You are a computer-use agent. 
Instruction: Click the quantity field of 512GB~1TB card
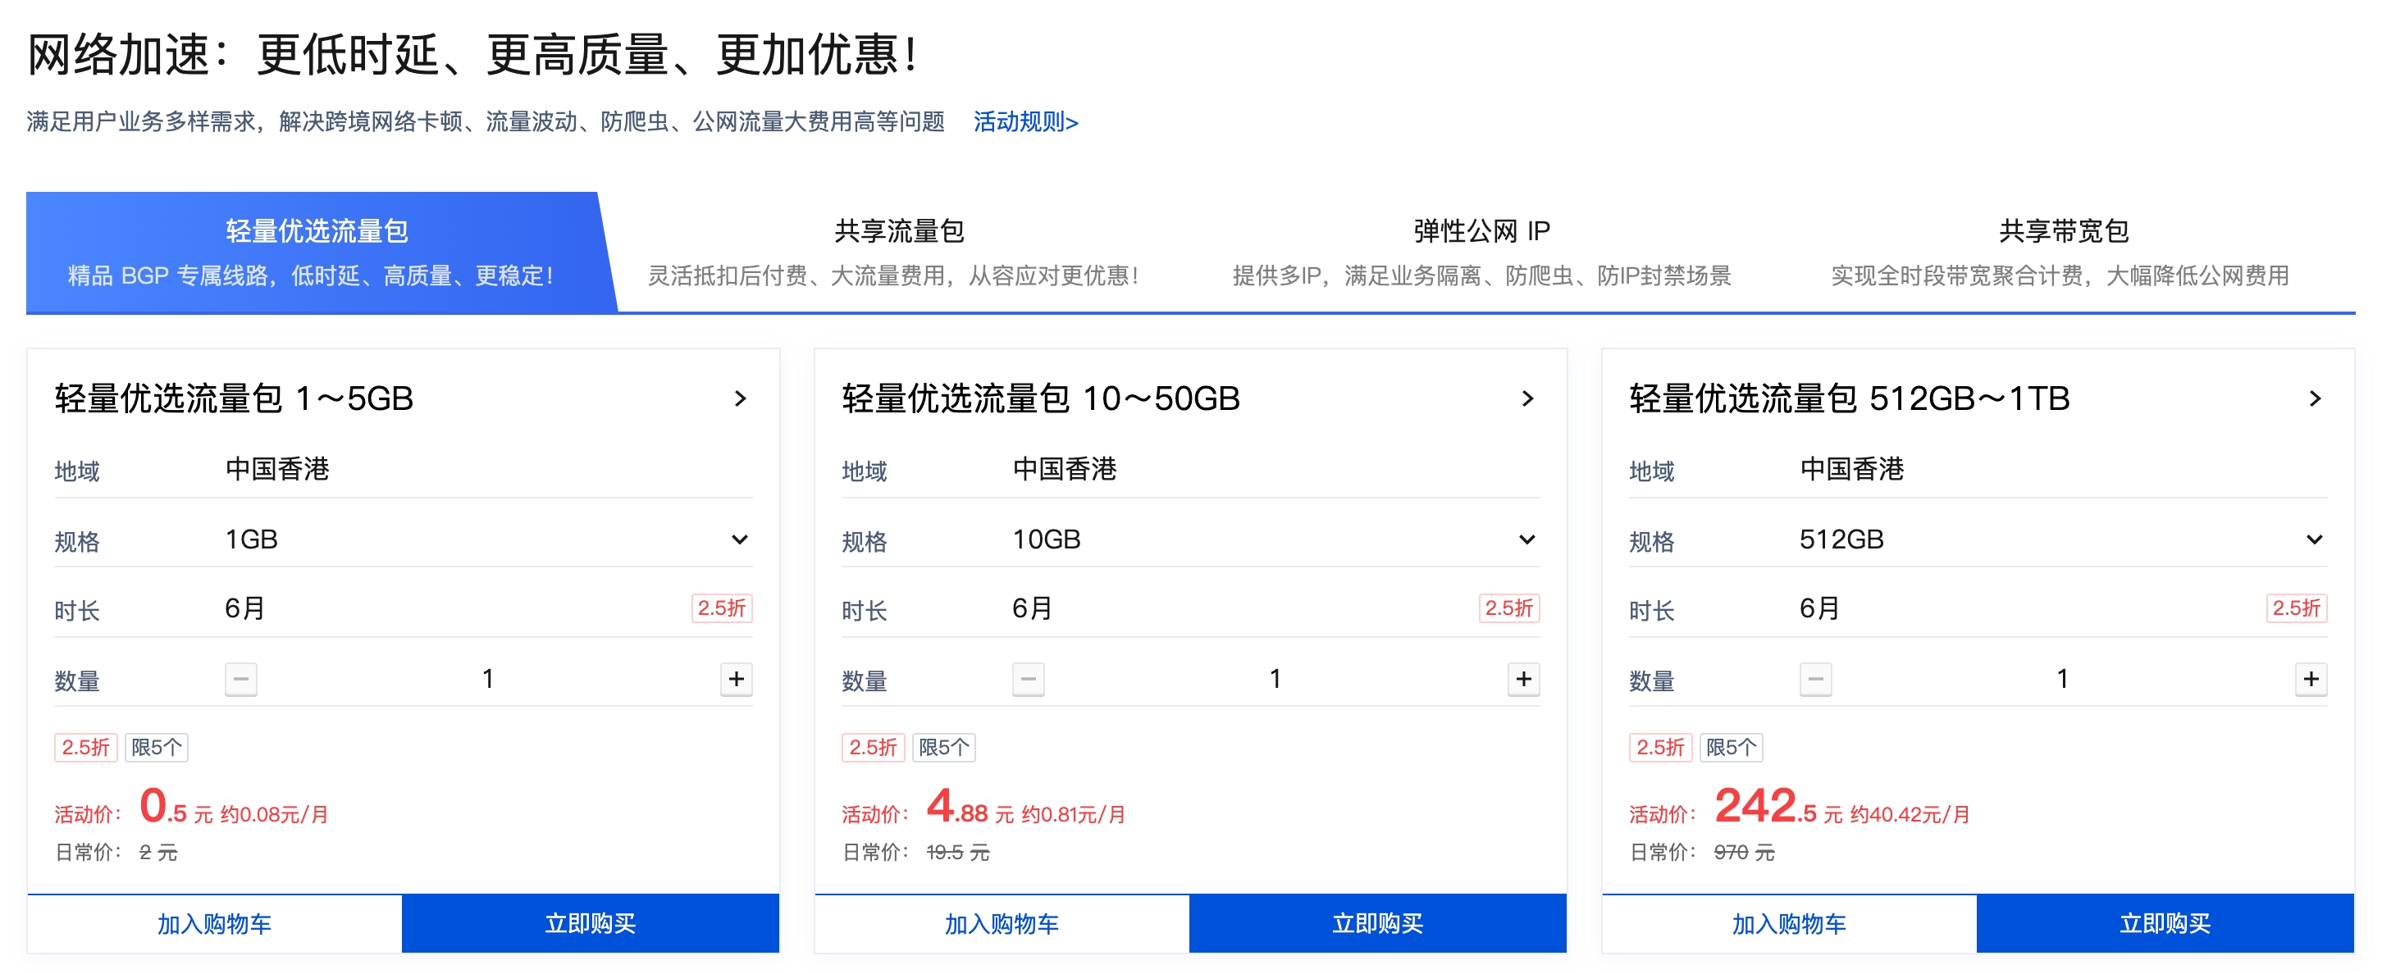pyautogui.click(x=2062, y=679)
